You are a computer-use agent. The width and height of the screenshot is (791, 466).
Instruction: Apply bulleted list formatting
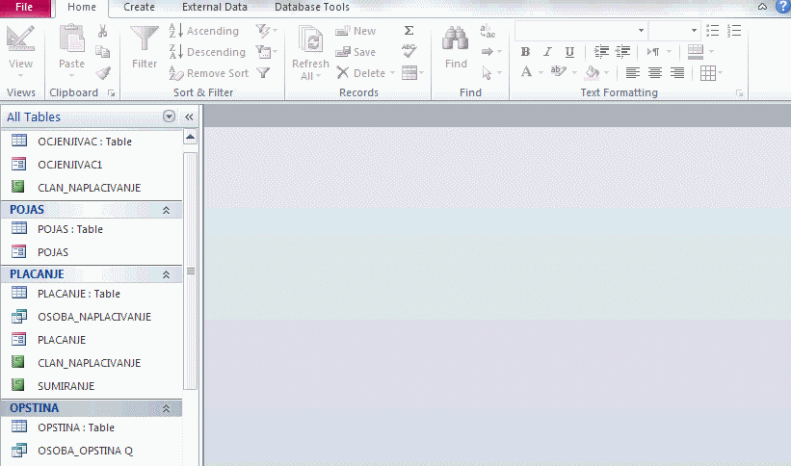(712, 31)
